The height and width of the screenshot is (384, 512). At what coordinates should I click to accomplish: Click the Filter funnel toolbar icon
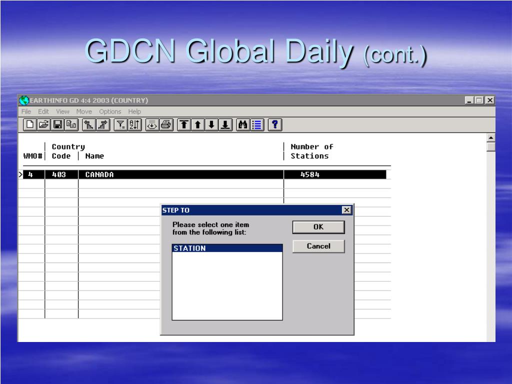pos(121,124)
